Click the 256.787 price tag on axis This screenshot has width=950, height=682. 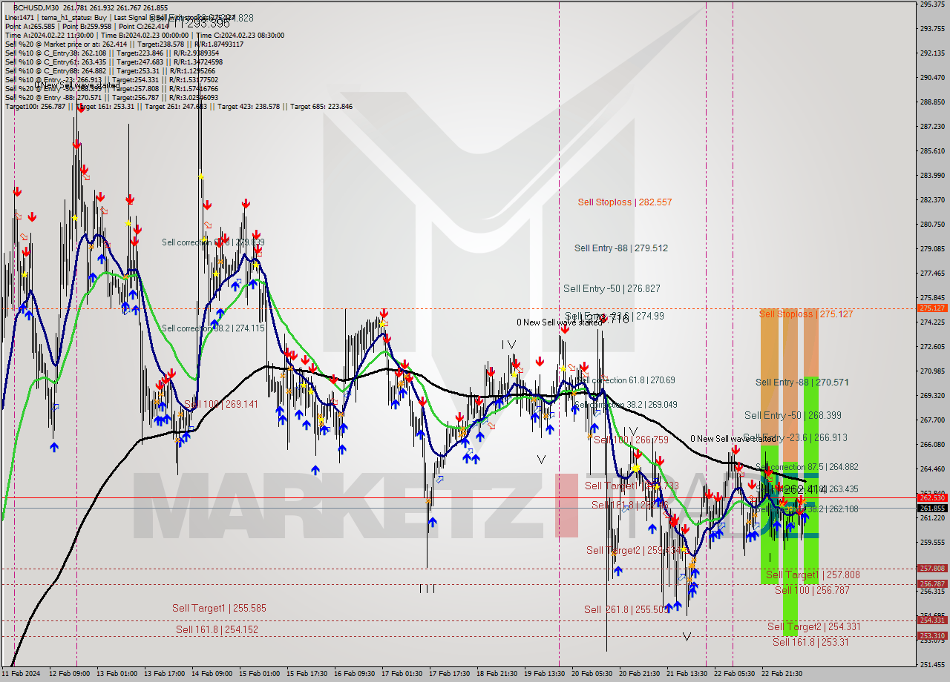(x=932, y=583)
